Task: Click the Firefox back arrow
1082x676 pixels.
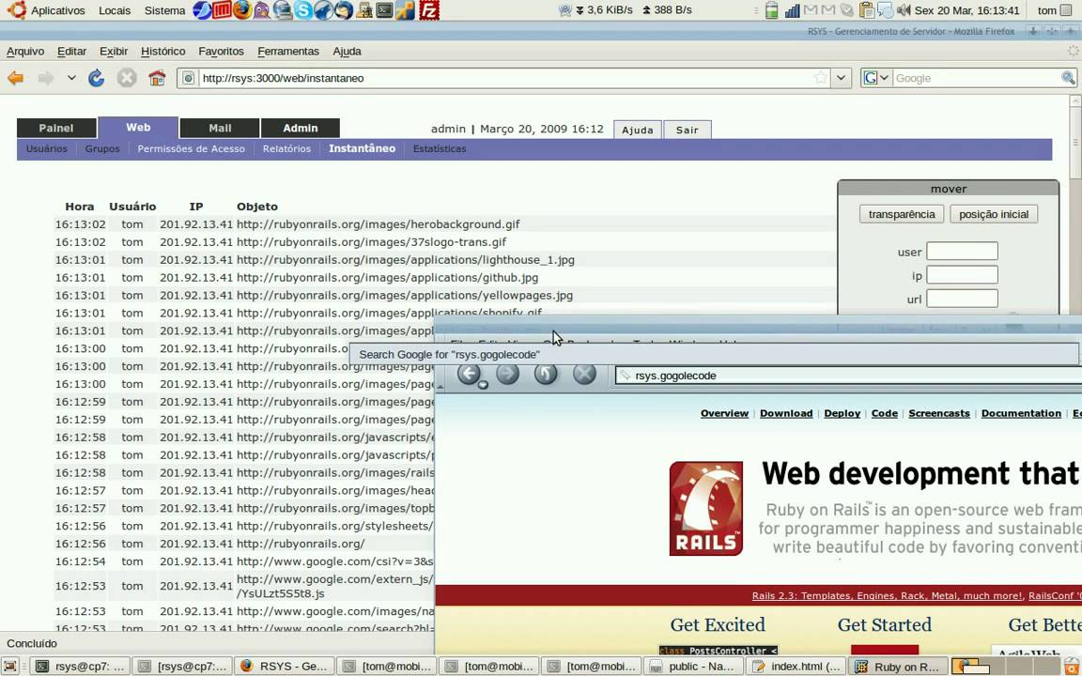Action: coord(15,79)
